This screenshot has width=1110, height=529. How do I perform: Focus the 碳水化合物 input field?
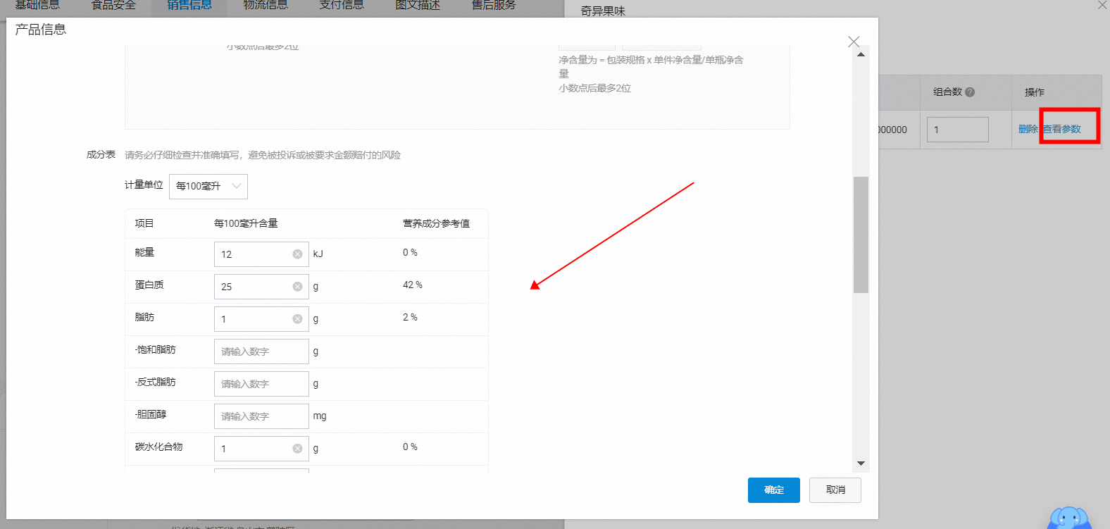(261, 449)
